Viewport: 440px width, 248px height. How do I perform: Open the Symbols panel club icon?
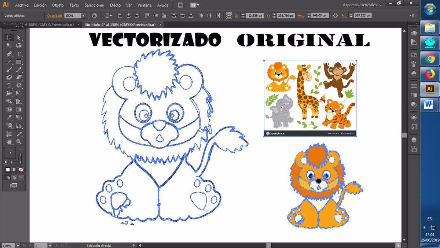click(414, 73)
